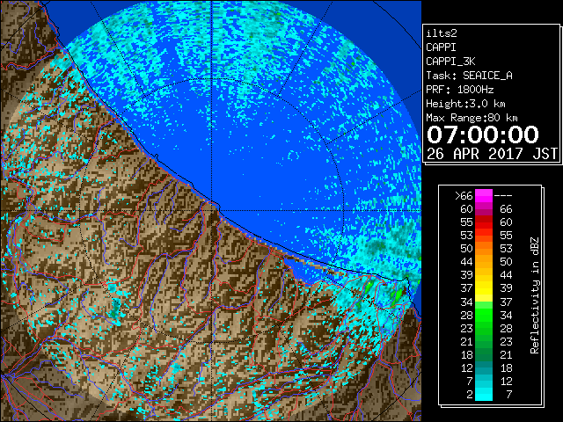Viewport: 563px width, 422px height.
Task: Click the "Height:3.0 km" label
Action: (x=465, y=104)
